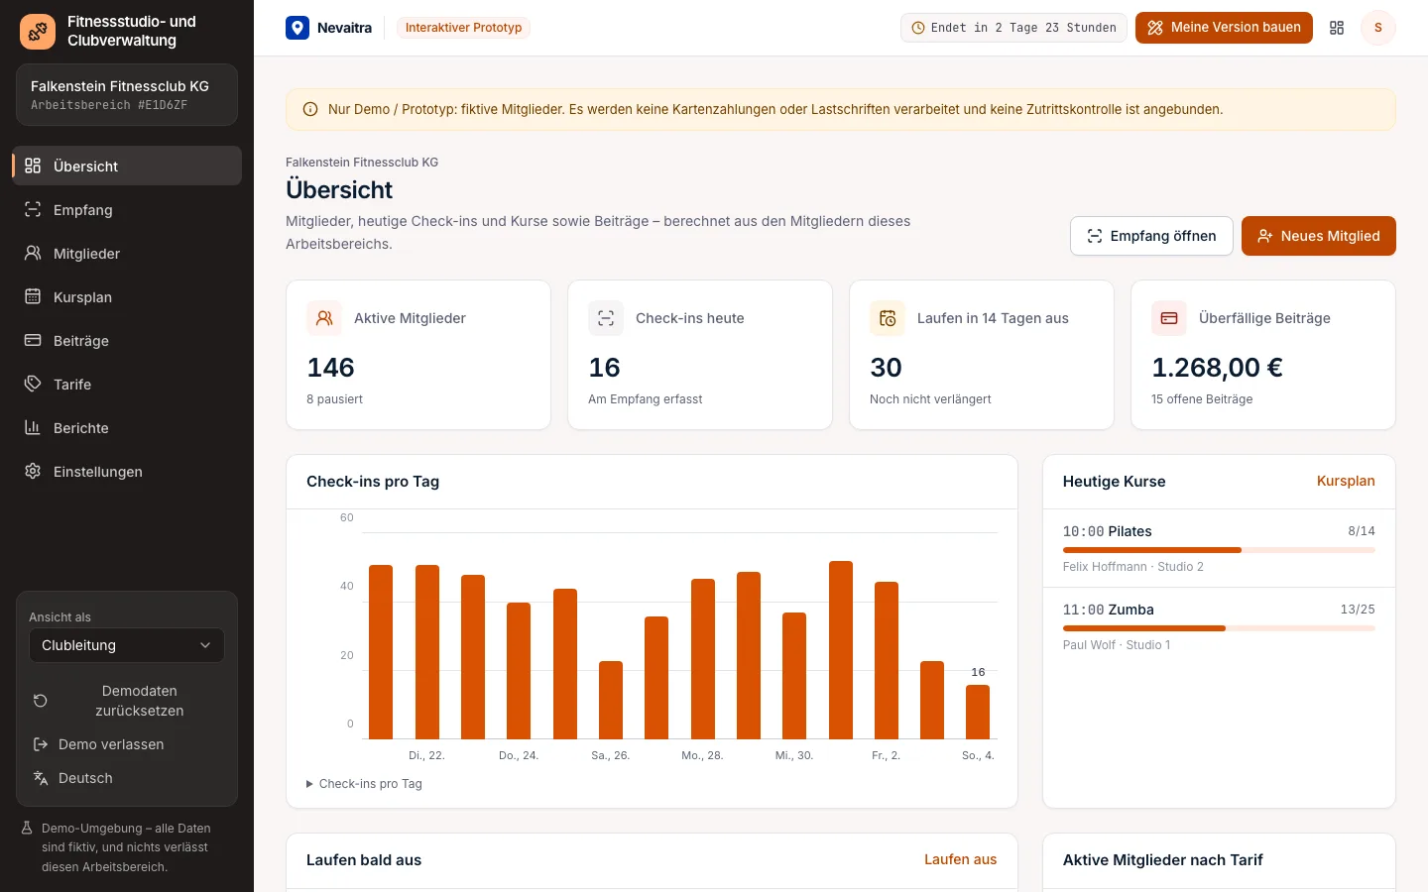Click Empfang öffnen button

coord(1151,236)
